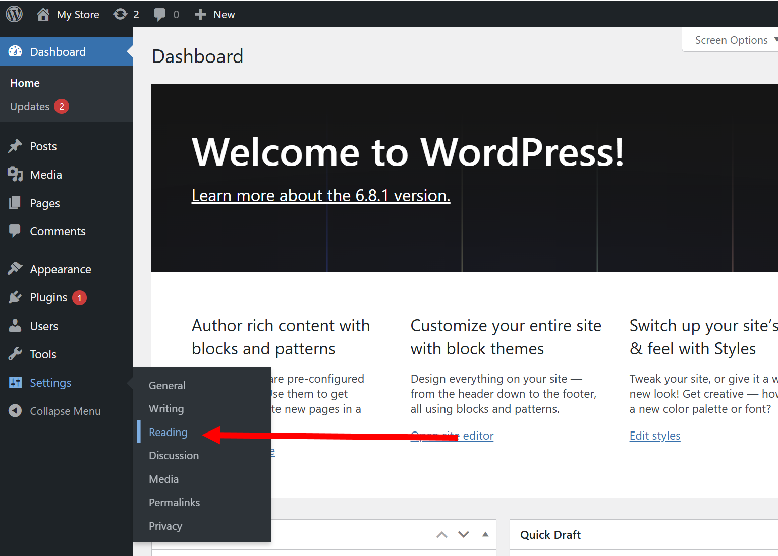The height and width of the screenshot is (556, 778).
Task: Go to Pages menu
Action: point(45,203)
